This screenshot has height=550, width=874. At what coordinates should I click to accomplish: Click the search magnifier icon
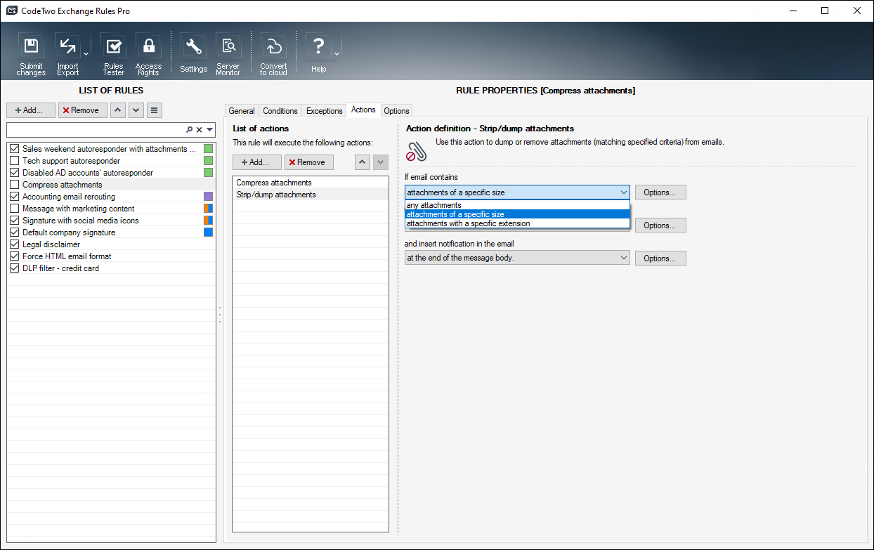point(189,130)
